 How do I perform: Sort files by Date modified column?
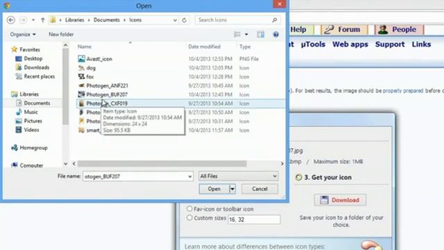pos(204,47)
